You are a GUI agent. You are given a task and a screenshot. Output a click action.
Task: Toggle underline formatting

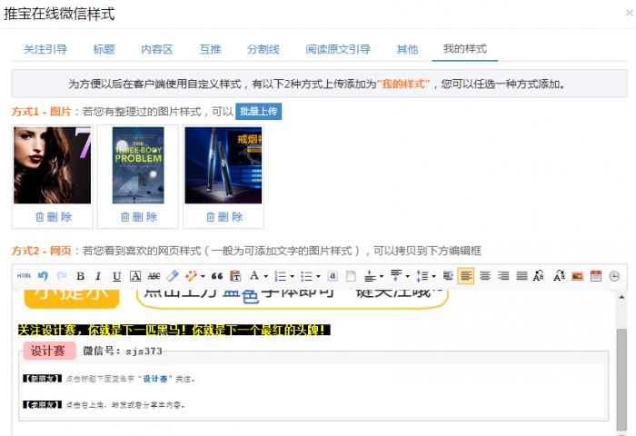pos(117,276)
